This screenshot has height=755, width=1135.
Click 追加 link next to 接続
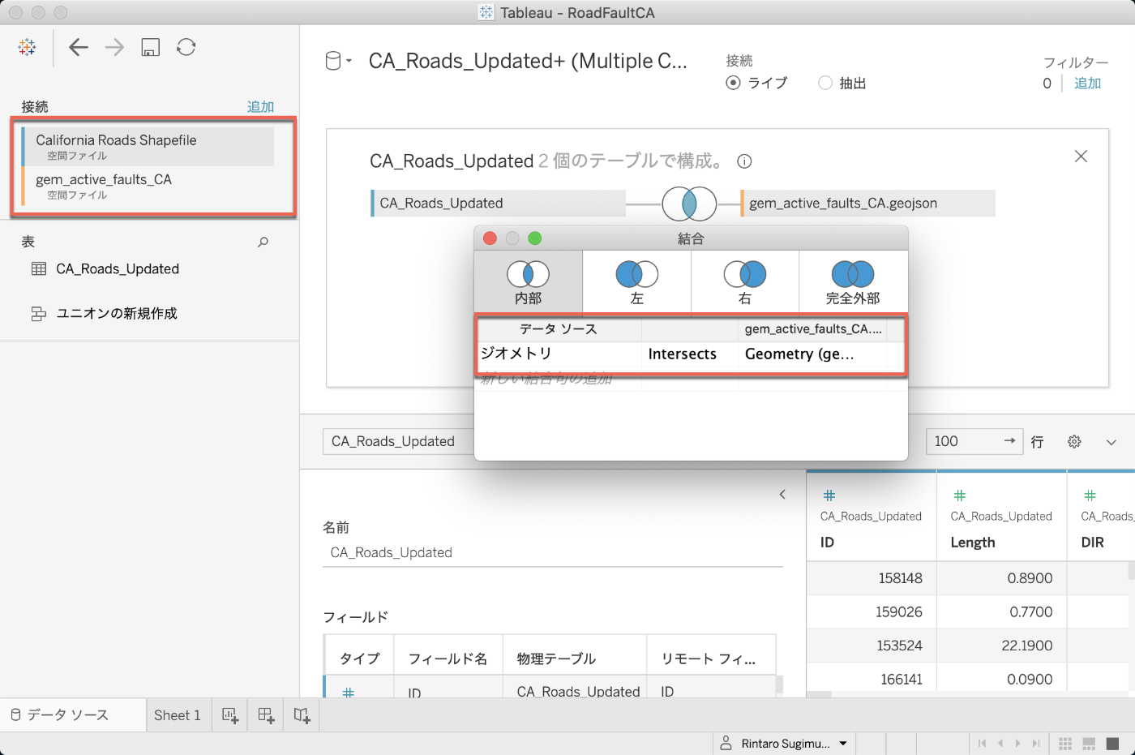pyautogui.click(x=260, y=106)
